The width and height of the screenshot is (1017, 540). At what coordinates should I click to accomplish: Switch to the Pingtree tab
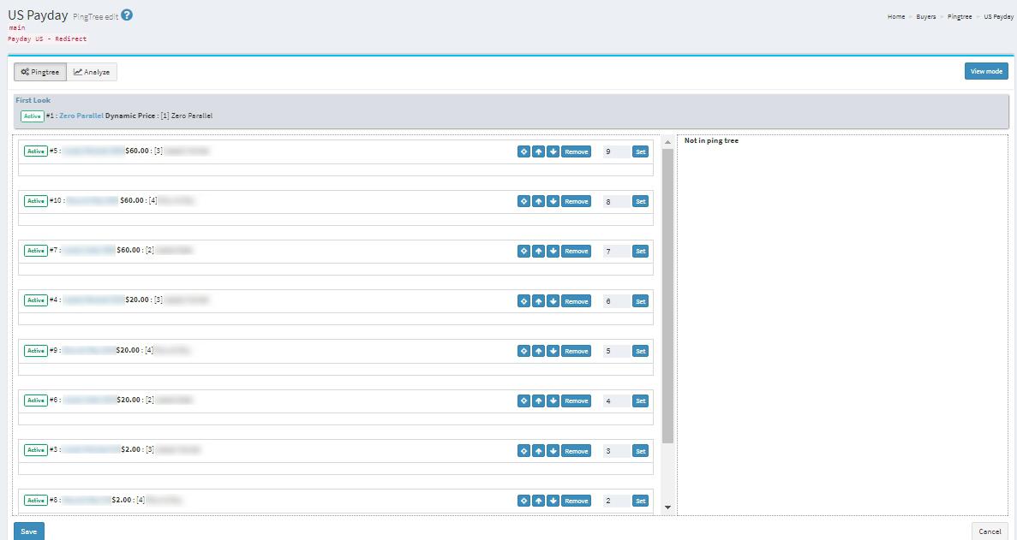(x=39, y=72)
